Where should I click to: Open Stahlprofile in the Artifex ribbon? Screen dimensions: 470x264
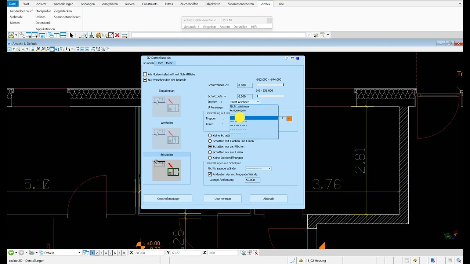tap(43, 11)
